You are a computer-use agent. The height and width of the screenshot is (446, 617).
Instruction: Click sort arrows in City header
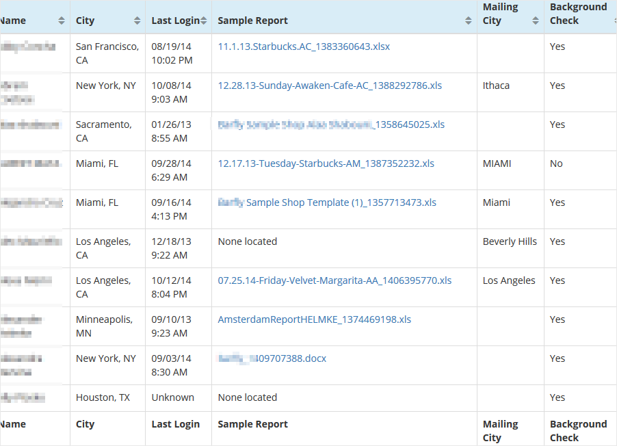(x=137, y=21)
